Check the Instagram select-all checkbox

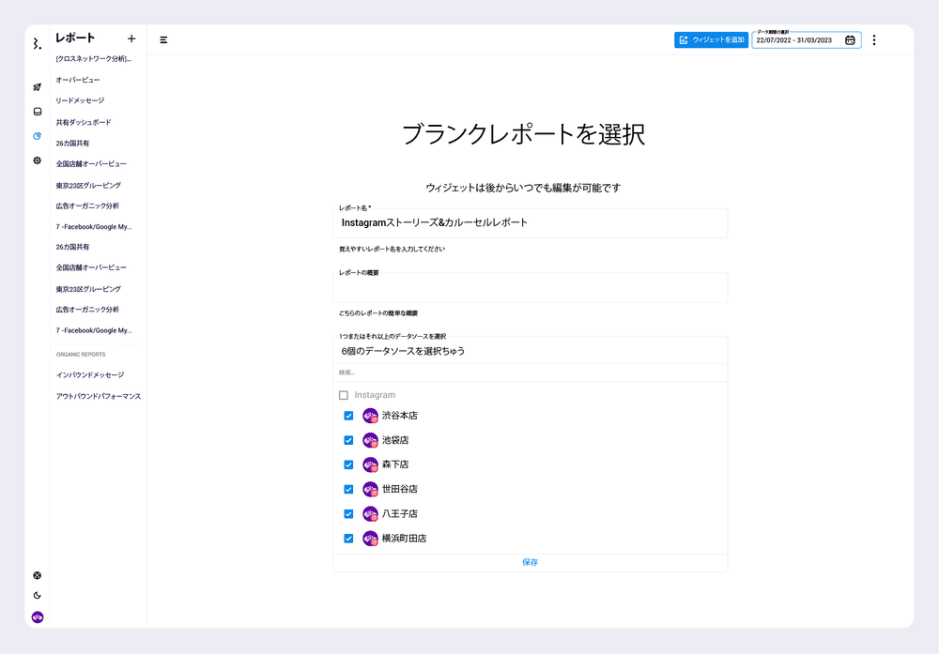(344, 395)
